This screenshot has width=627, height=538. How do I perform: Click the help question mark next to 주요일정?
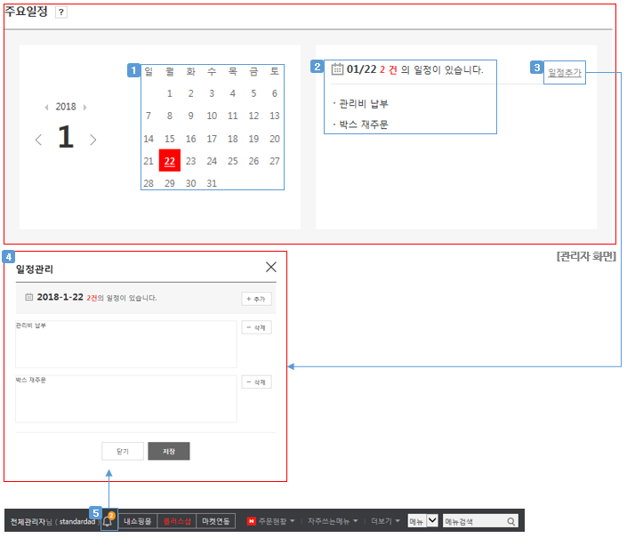pyautogui.click(x=60, y=12)
